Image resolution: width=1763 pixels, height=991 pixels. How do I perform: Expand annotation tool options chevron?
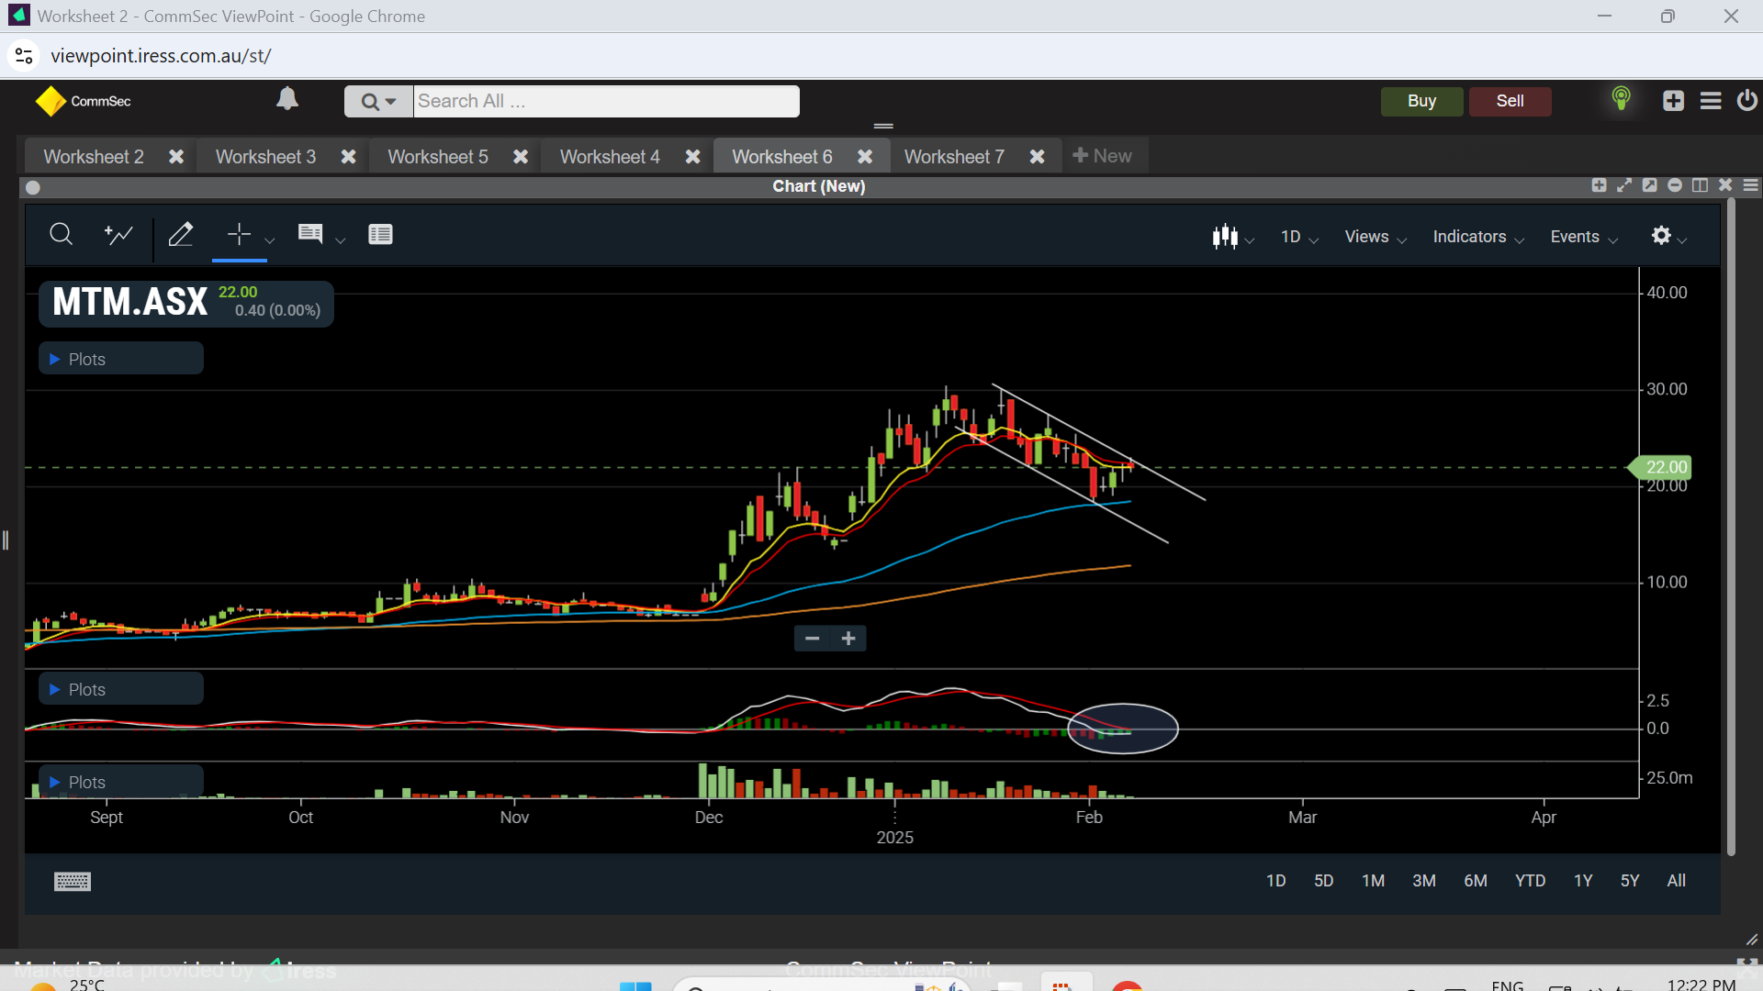[x=340, y=240]
